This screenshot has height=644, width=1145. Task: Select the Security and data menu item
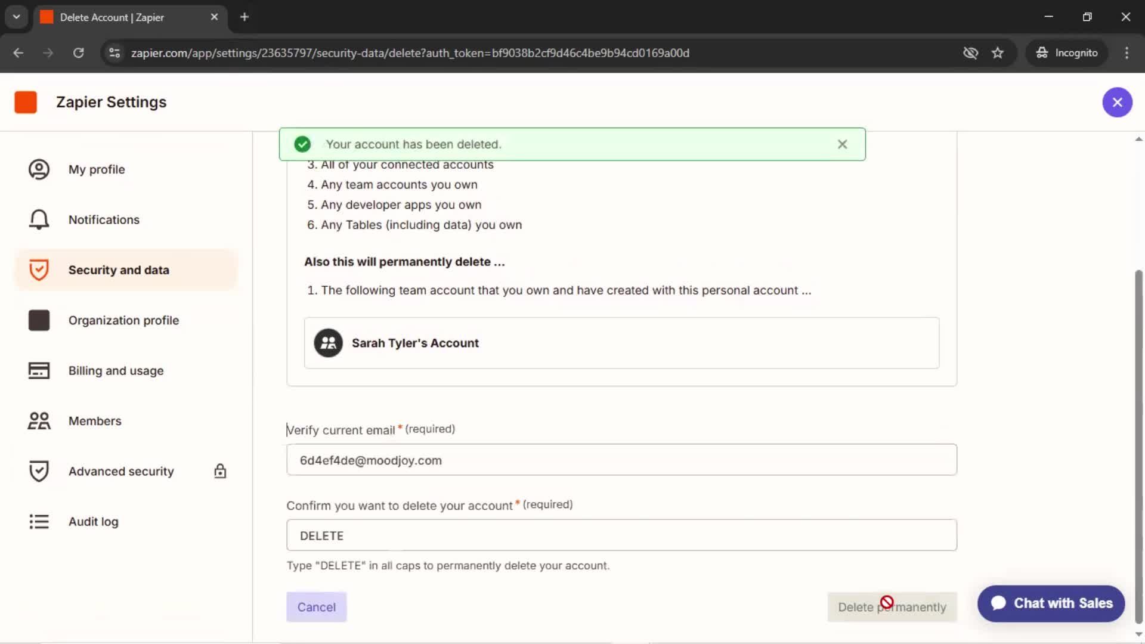point(126,270)
